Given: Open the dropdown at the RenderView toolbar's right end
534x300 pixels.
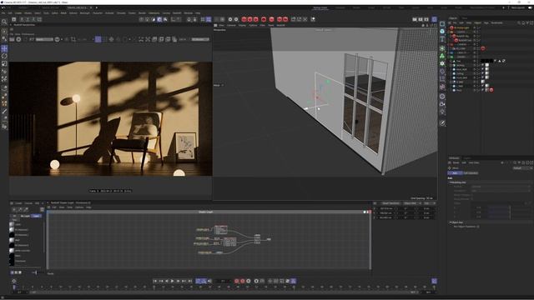Looking at the screenshot, I should (200, 39).
